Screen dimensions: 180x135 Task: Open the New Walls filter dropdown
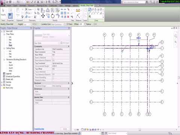(x=47, y=43)
